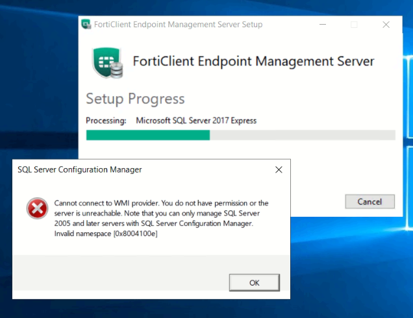Click the 'Setup Progress' heading
Image resolution: width=413 pixels, height=318 pixels.
pos(135,99)
